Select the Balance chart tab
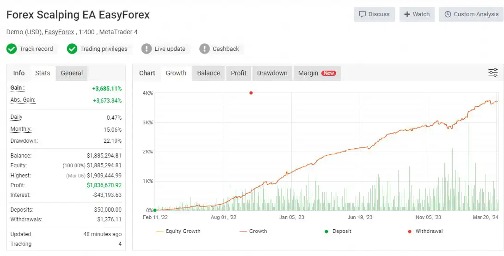Screen dimensions: 504x256 click(209, 73)
